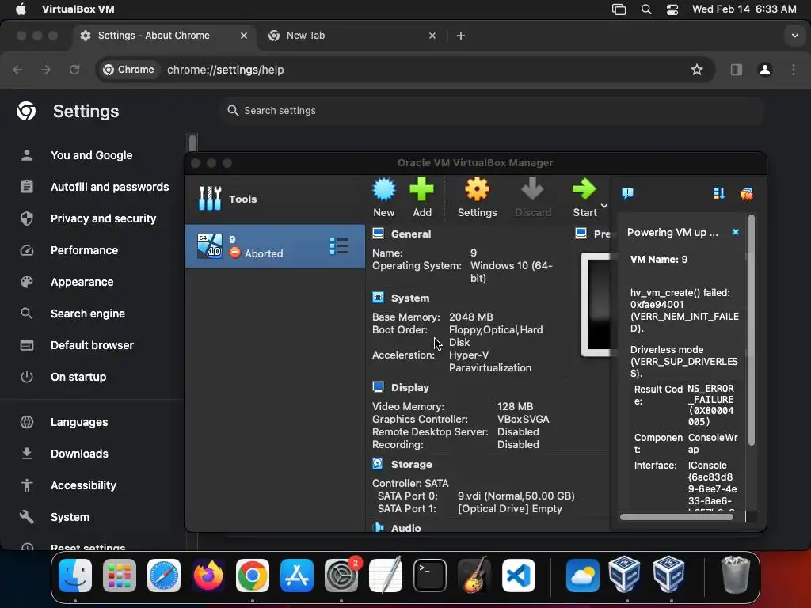Click the Add VM green plus icon

(x=421, y=189)
